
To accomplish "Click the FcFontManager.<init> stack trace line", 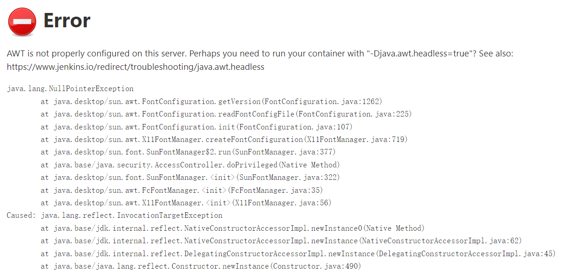I will 181,190.
